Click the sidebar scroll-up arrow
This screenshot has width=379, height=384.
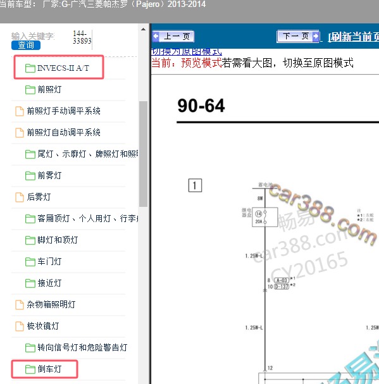point(144,29)
